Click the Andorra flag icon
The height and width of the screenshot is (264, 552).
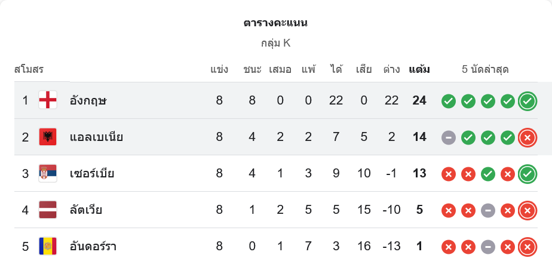pos(48,246)
